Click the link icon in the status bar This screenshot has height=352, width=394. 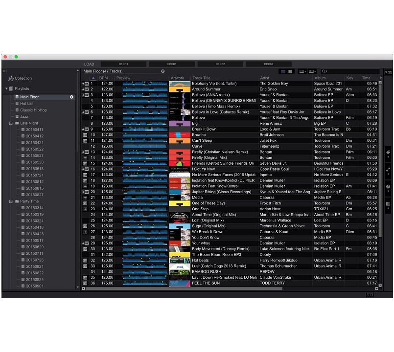point(370,295)
